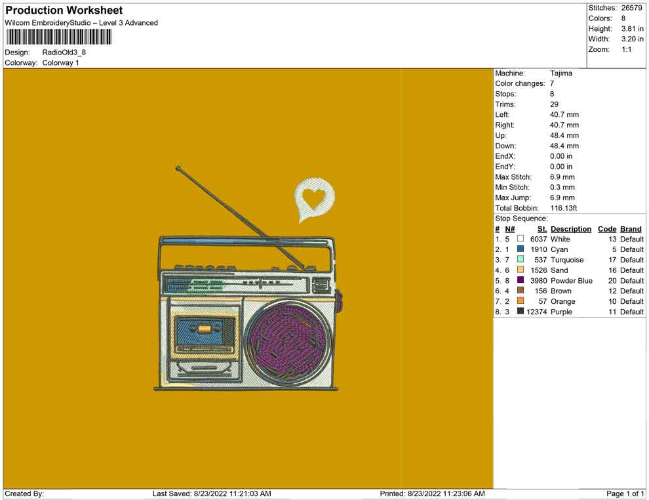Click the design name 'RadioOld3_8'
Viewport: 649px width, 500px height.
(64, 52)
